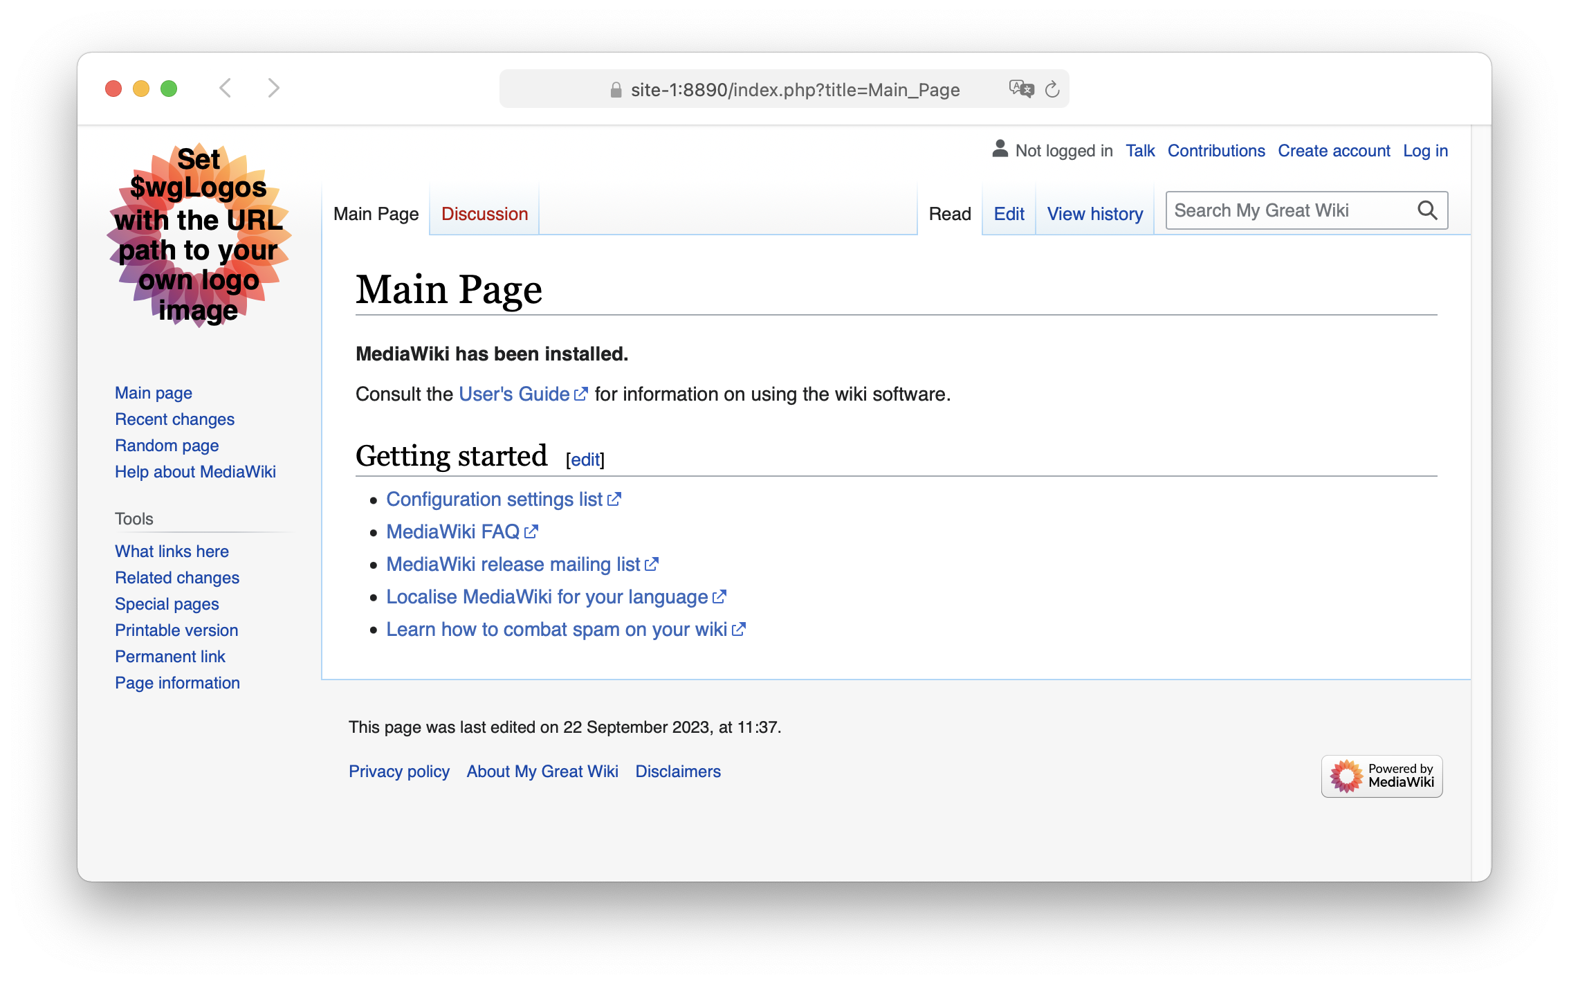Image resolution: width=1569 pixels, height=984 pixels.
Task: Open Create account page
Action: 1334,149
